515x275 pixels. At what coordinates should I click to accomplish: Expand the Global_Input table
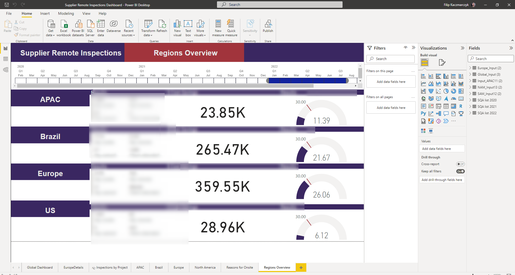point(470,74)
